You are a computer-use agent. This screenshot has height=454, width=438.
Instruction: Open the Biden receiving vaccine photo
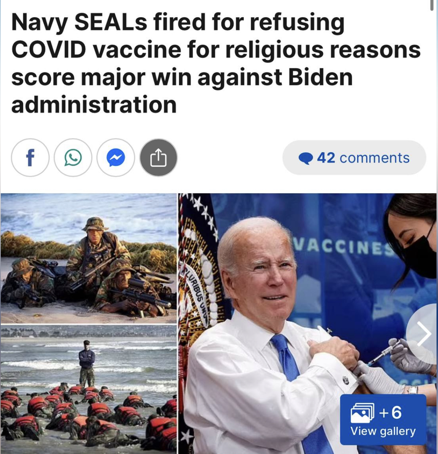point(307,324)
